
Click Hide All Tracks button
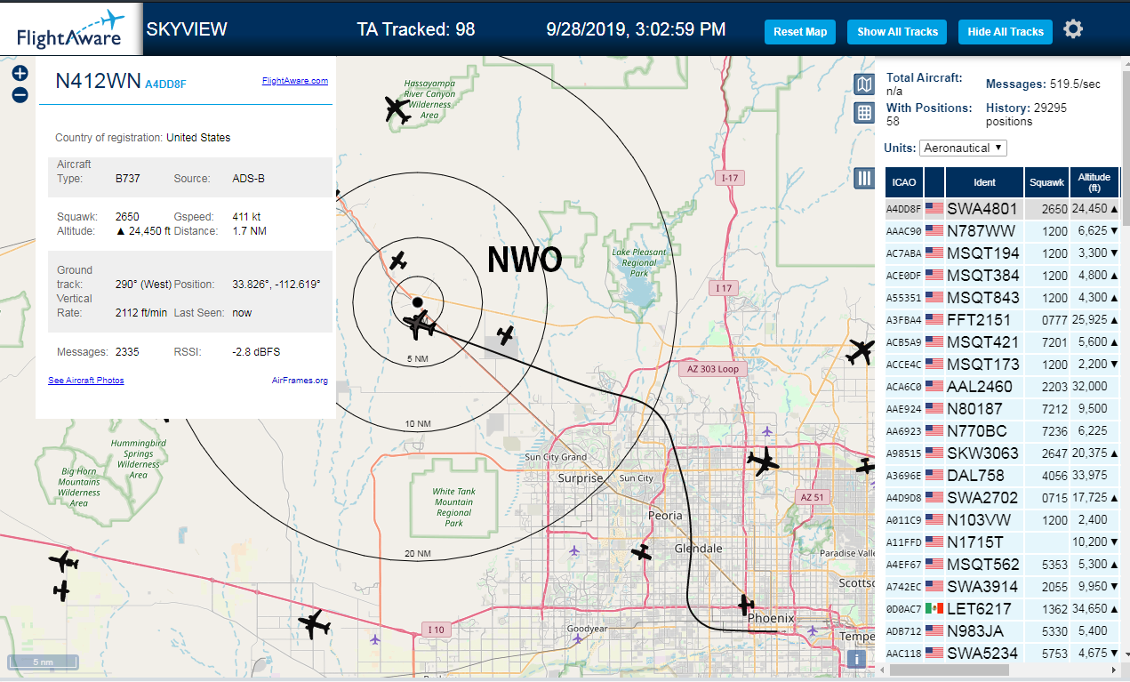tap(1006, 32)
